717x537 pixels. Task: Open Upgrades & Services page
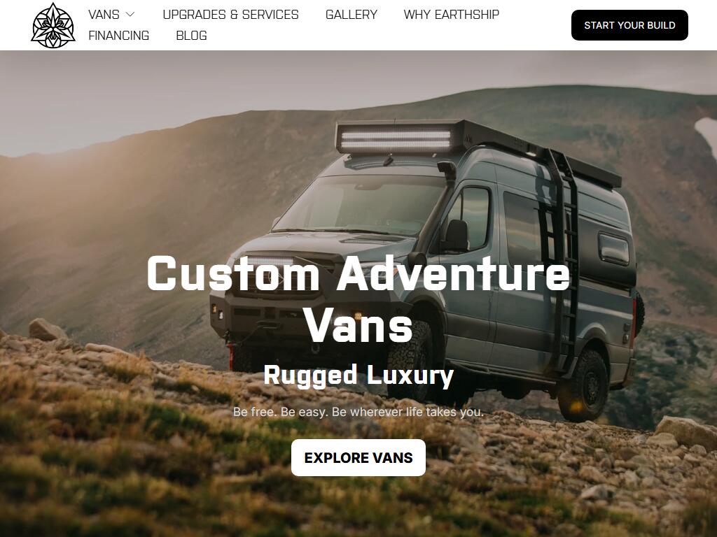point(230,15)
